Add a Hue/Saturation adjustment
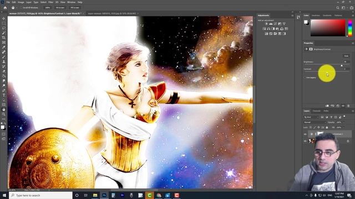 [264, 29]
